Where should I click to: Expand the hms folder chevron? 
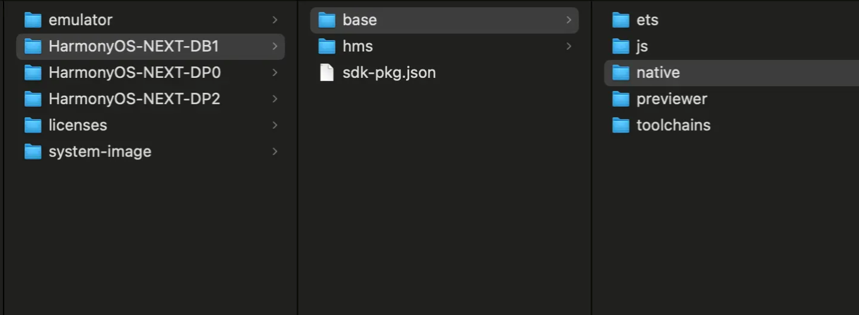(x=569, y=47)
